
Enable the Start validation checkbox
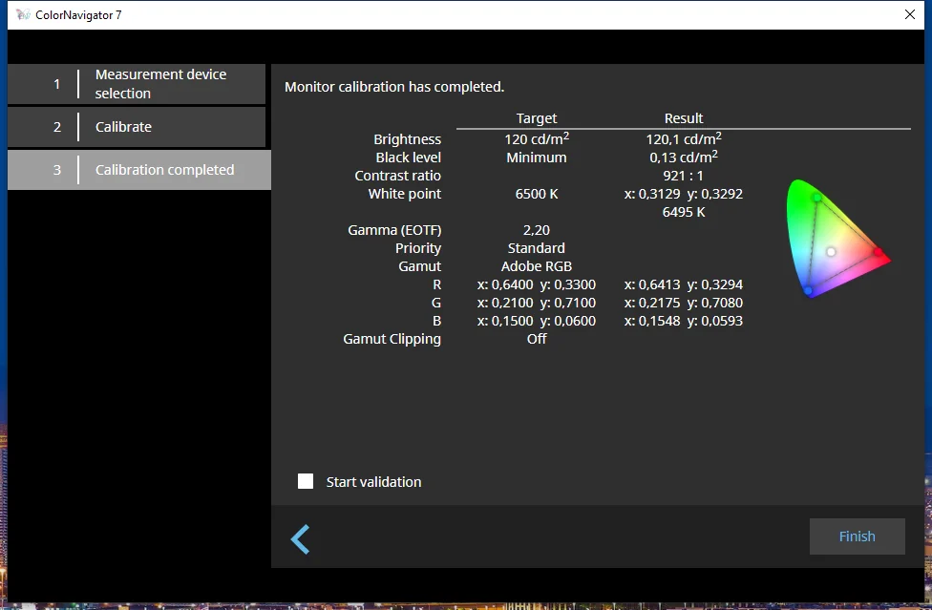306,481
